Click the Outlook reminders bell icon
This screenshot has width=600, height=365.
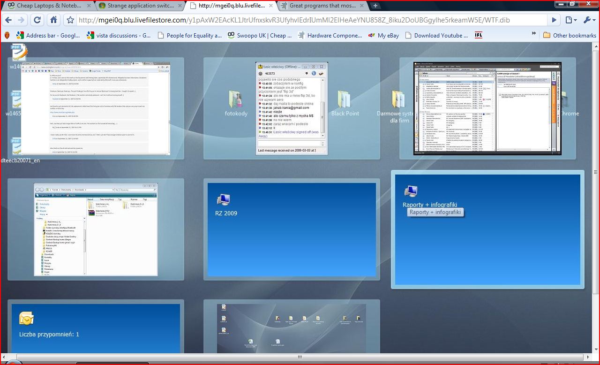tap(26, 319)
